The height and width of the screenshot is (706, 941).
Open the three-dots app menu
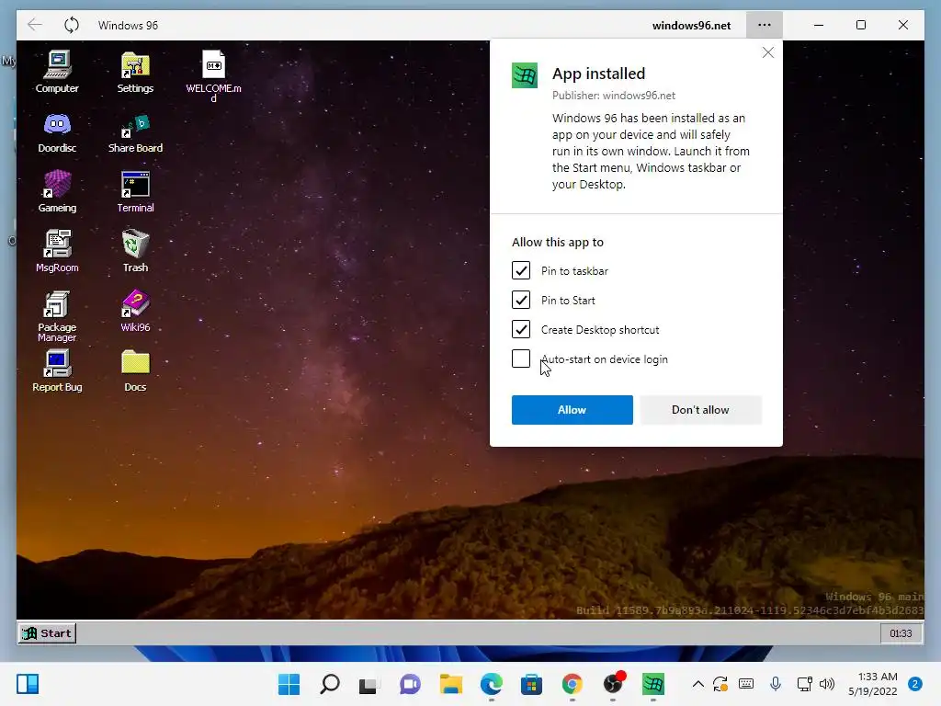(x=764, y=25)
